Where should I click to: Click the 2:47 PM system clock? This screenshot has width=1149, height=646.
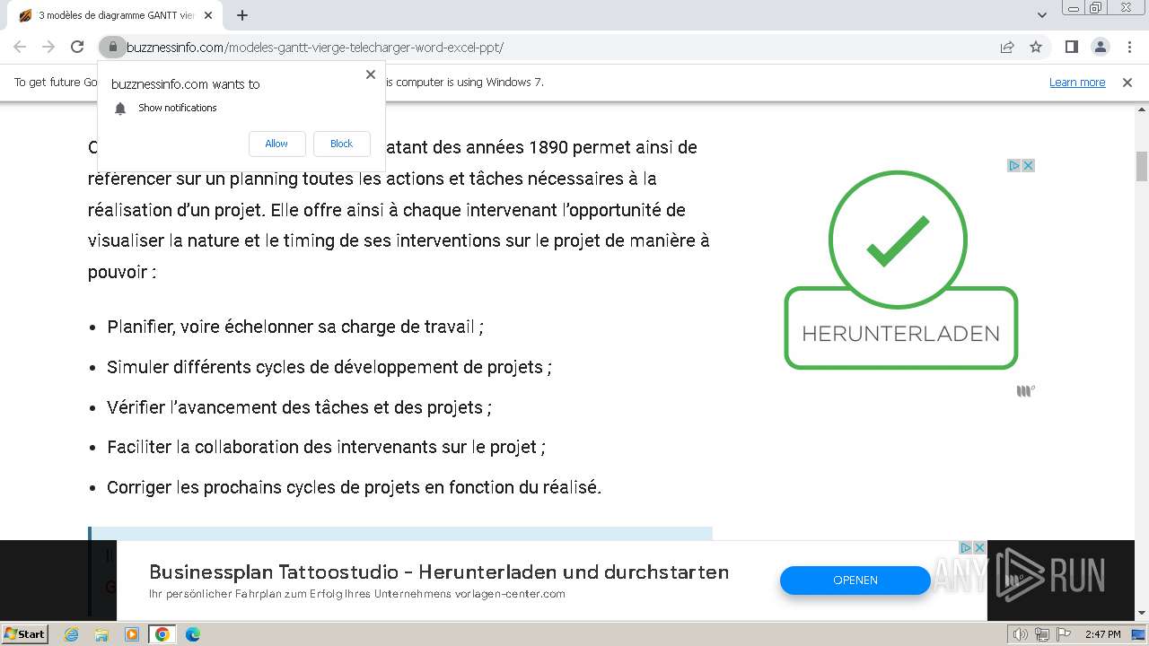pos(1102,634)
